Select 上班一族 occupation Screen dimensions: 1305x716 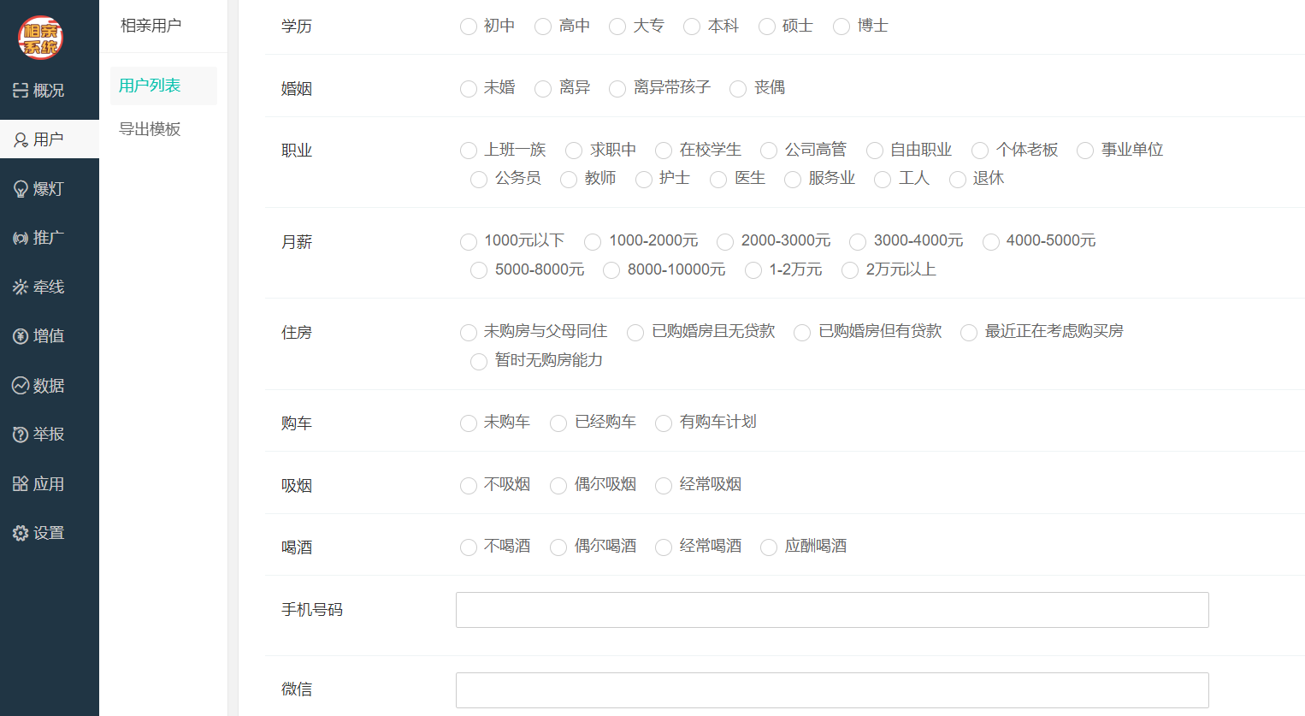point(469,151)
